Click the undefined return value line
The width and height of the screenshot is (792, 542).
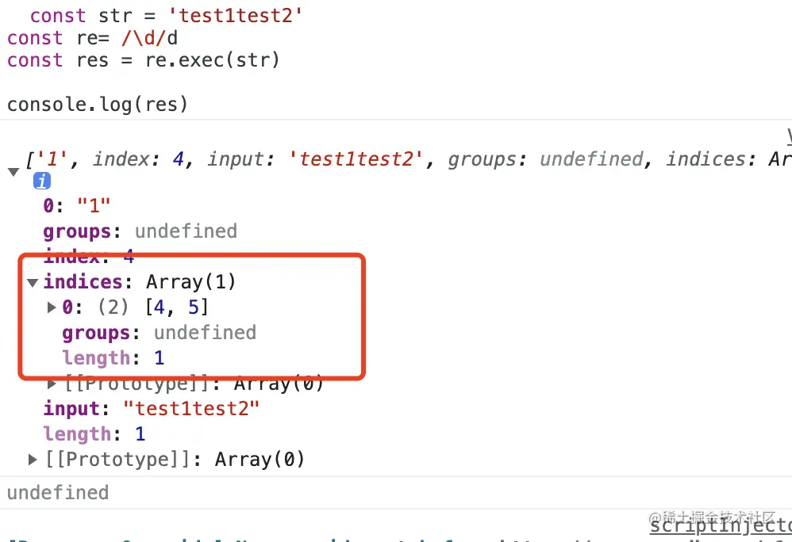point(58,493)
